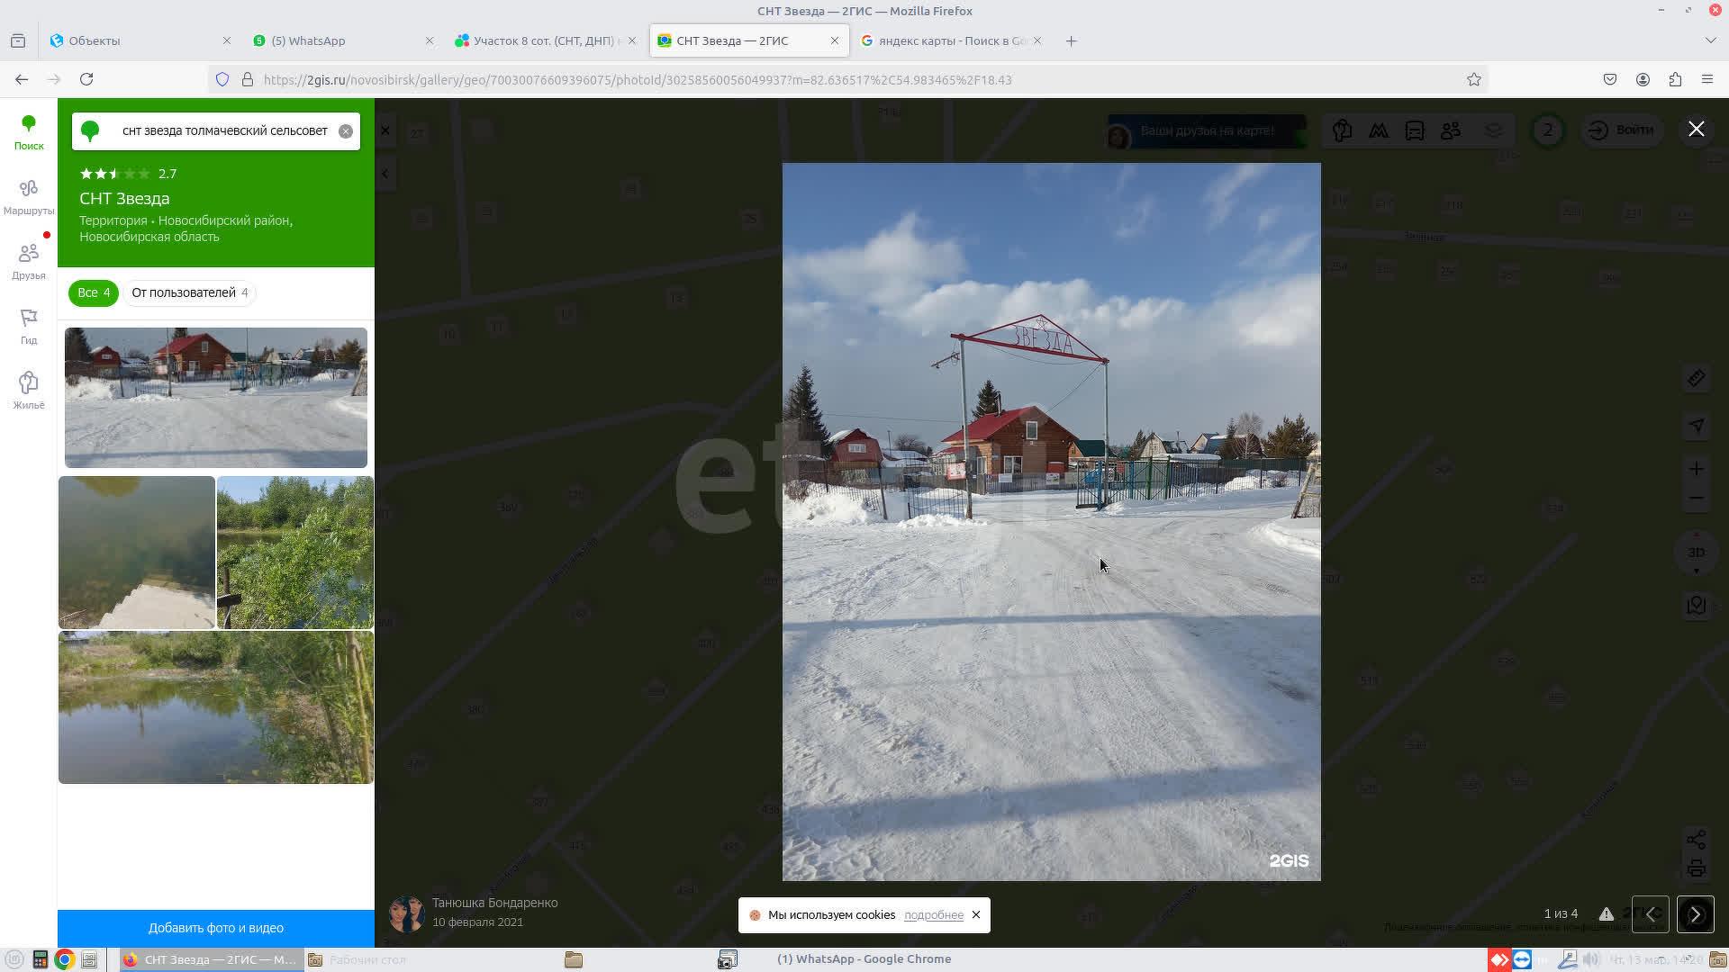The width and height of the screenshot is (1729, 972).
Task: Open the green bushes pond thumbnail
Action: pyautogui.click(x=295, y=553)
